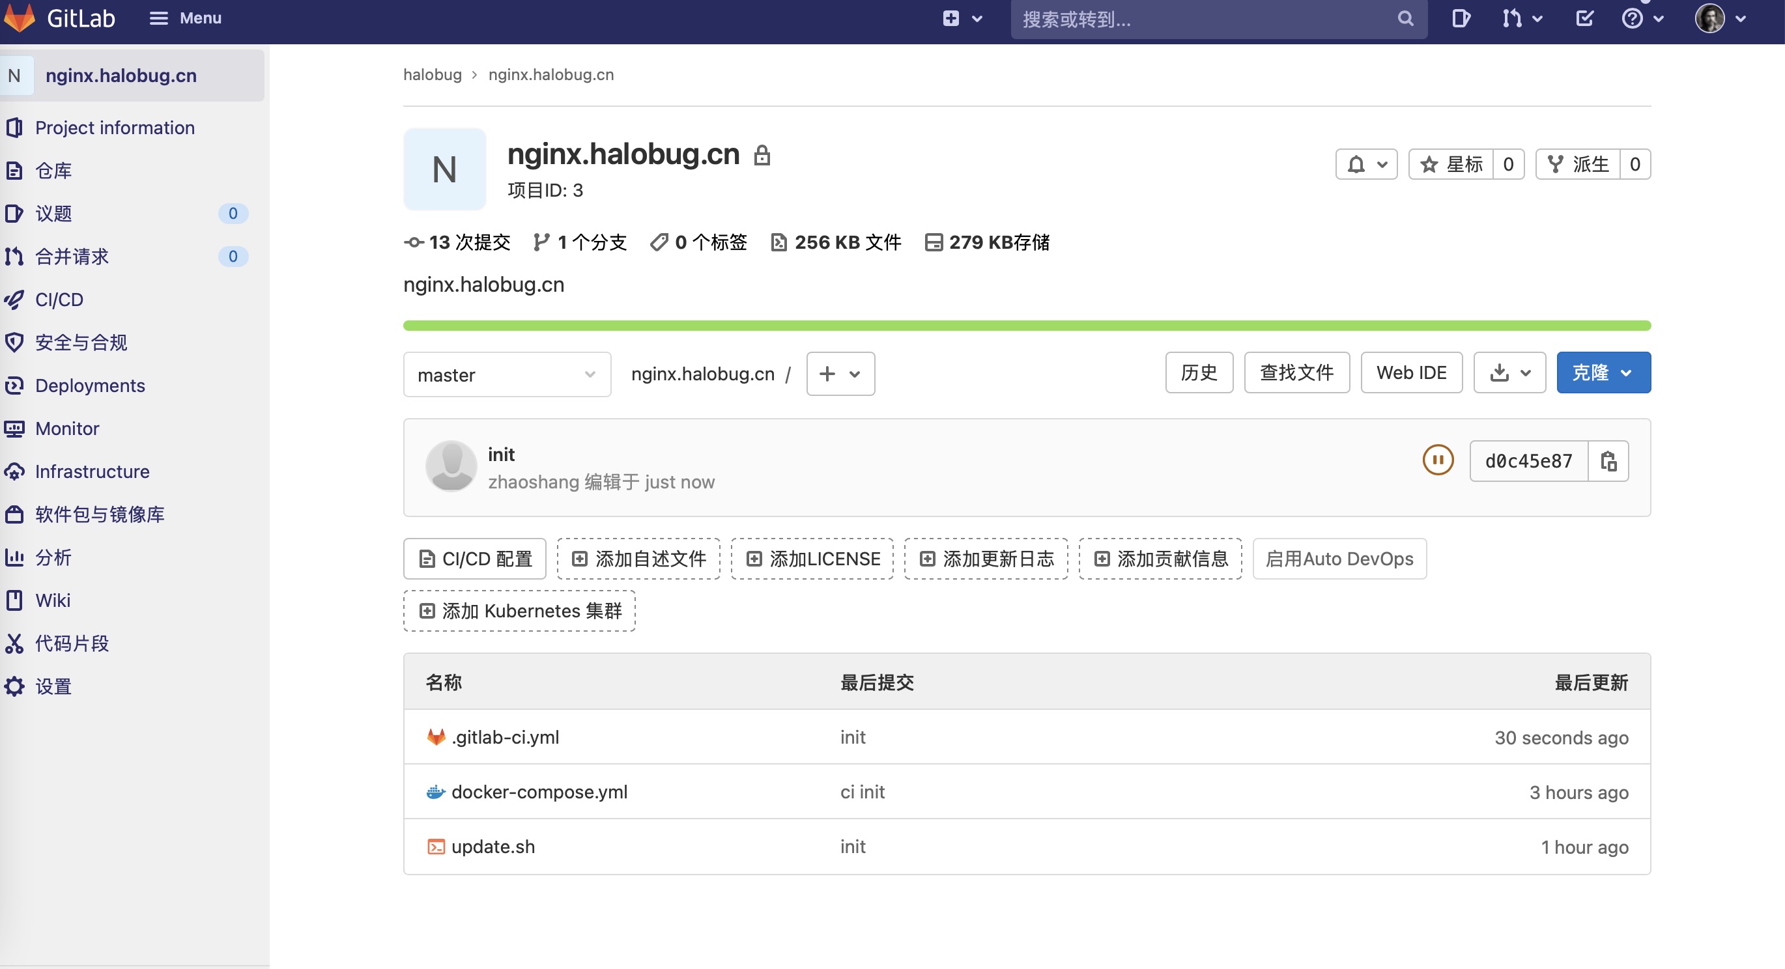
Task: Open 0 个标签 tags link
Action: (x=698, y=242)
